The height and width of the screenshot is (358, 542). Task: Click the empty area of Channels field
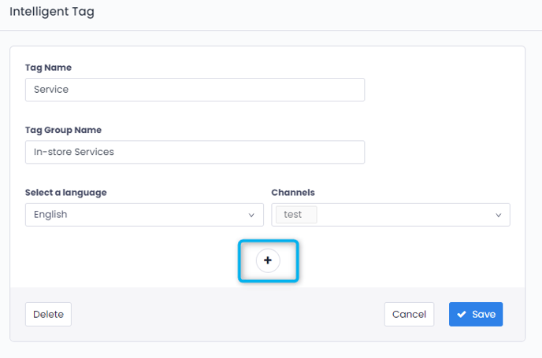[402, 215]
